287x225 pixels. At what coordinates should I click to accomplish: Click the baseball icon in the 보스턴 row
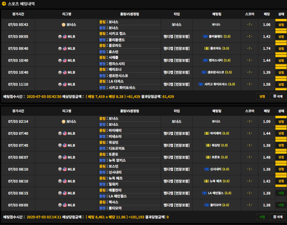(60, 169)
